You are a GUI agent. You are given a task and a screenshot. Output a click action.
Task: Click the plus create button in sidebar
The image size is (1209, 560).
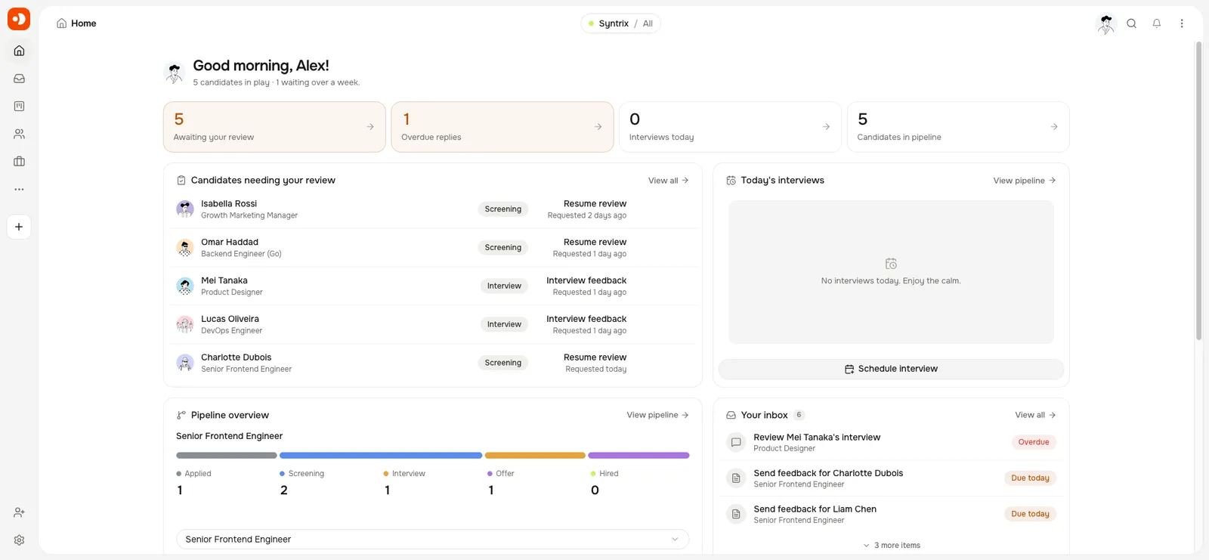tap(19, 227)
